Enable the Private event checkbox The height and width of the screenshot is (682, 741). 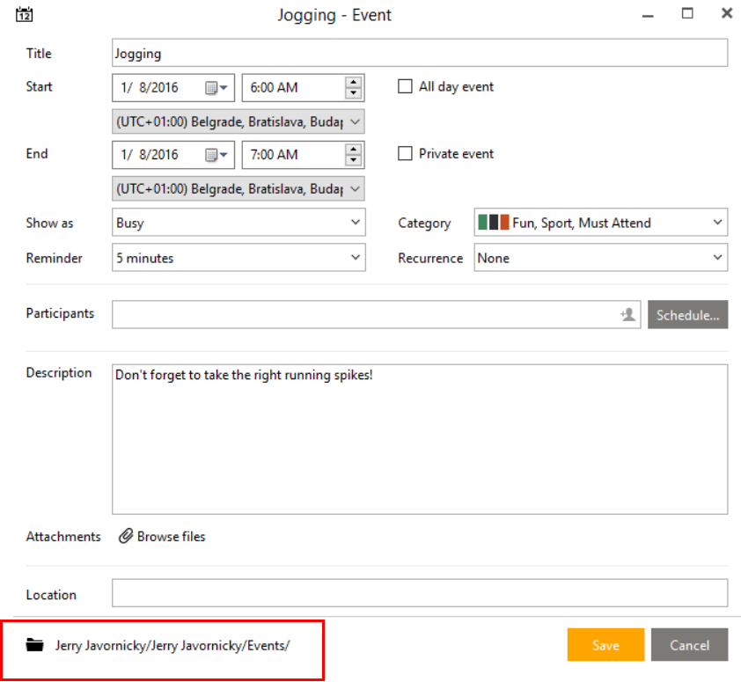(x=405, y=153)
